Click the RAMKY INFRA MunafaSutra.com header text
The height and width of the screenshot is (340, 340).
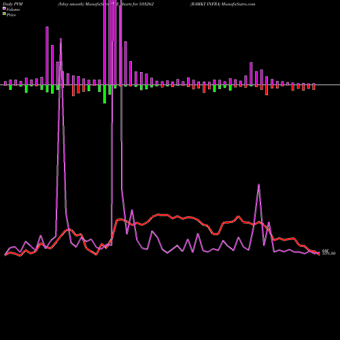(222, 4)
